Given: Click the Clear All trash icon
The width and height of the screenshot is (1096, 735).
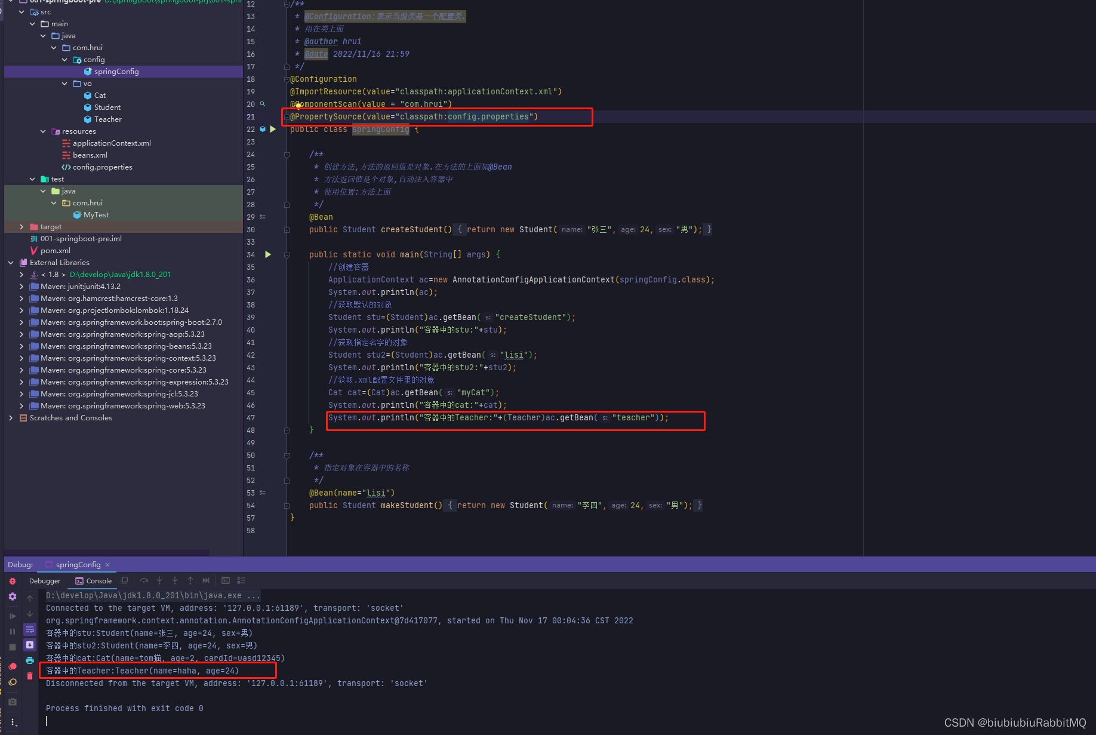Looking at the screenshot, I should (x=30, y=676).
